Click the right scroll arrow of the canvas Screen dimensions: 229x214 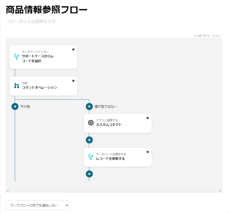click(x=220, y=191)
